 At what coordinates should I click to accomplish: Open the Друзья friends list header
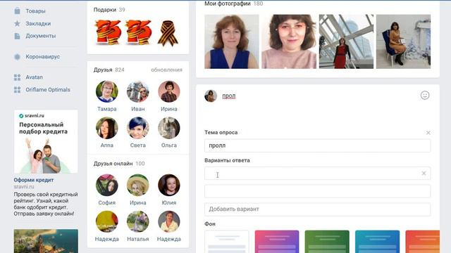(x=103, y=70)
